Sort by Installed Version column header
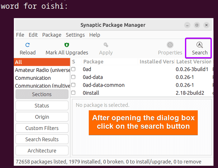Screen dimensions: 218x168 point(157,62)
